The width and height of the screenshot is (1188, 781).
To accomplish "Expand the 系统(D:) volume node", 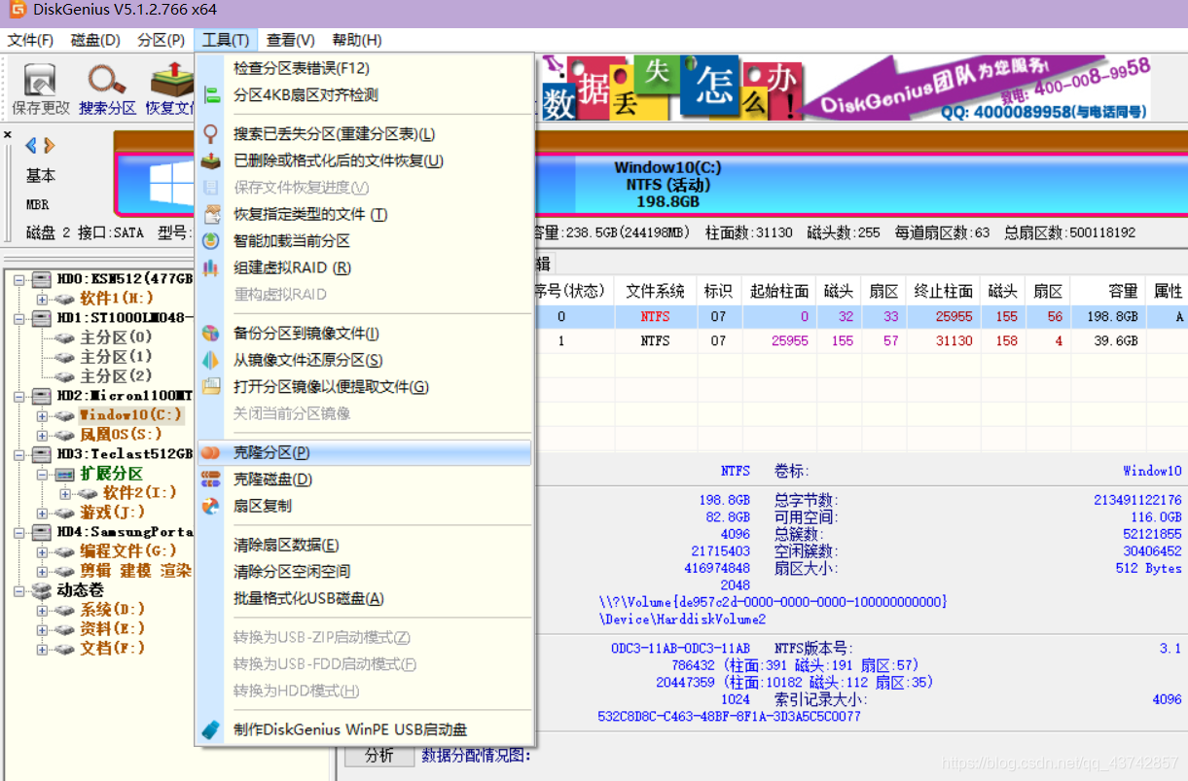I will point(42,610).
